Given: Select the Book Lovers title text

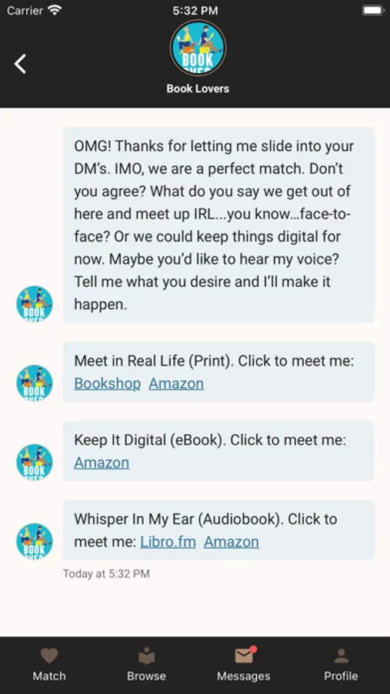Looking at the screenshot, I should point(198,89).
